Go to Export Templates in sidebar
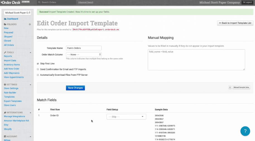The height and width of the screenshot is (141, 255). 13,101
